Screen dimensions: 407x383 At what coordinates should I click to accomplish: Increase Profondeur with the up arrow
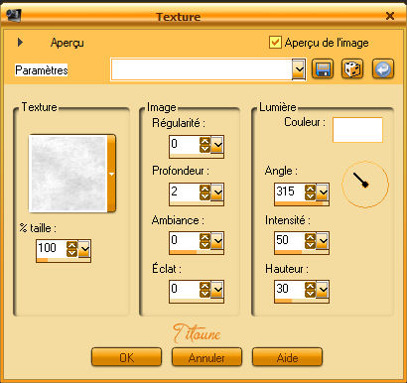(204, 189)
